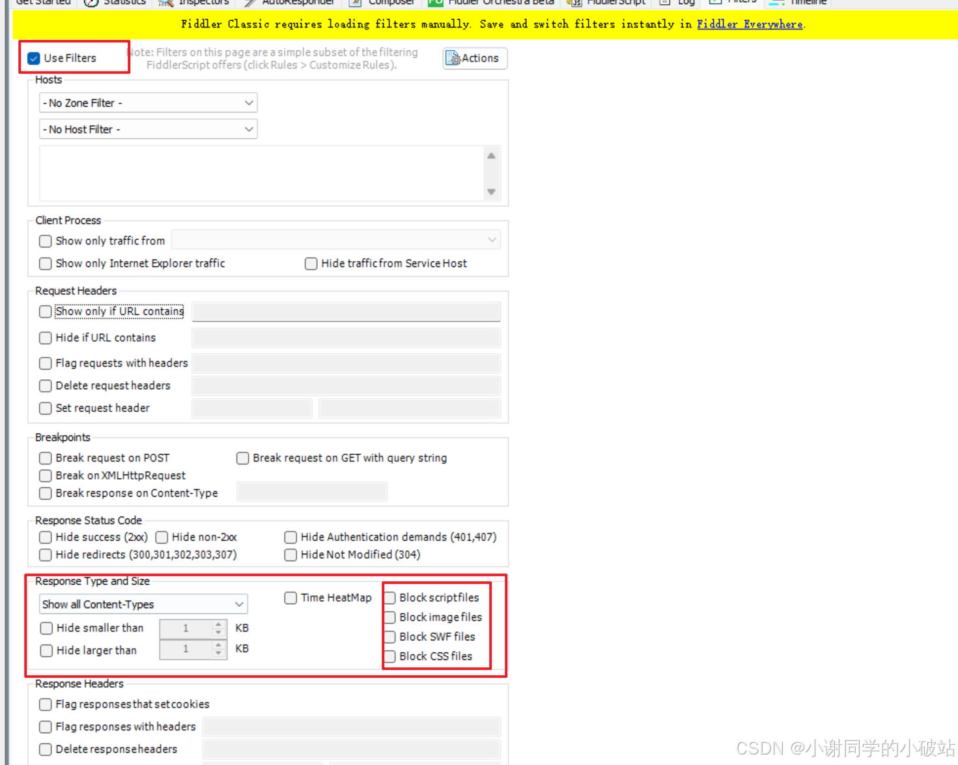Open the client process selection dropdown
958x765 pixels.
coord(336,240)
